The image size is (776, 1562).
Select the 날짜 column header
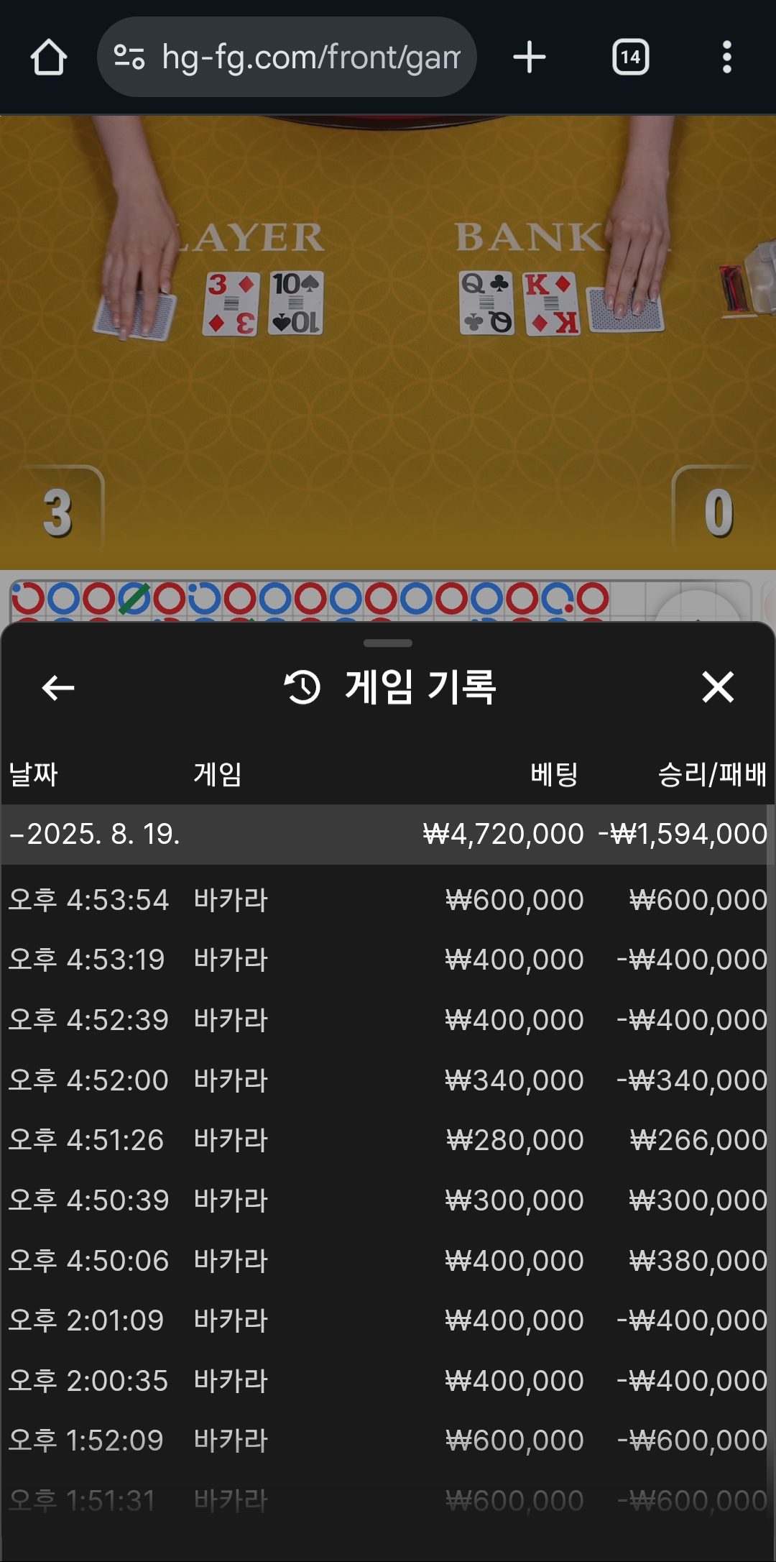tap(33, 775)
